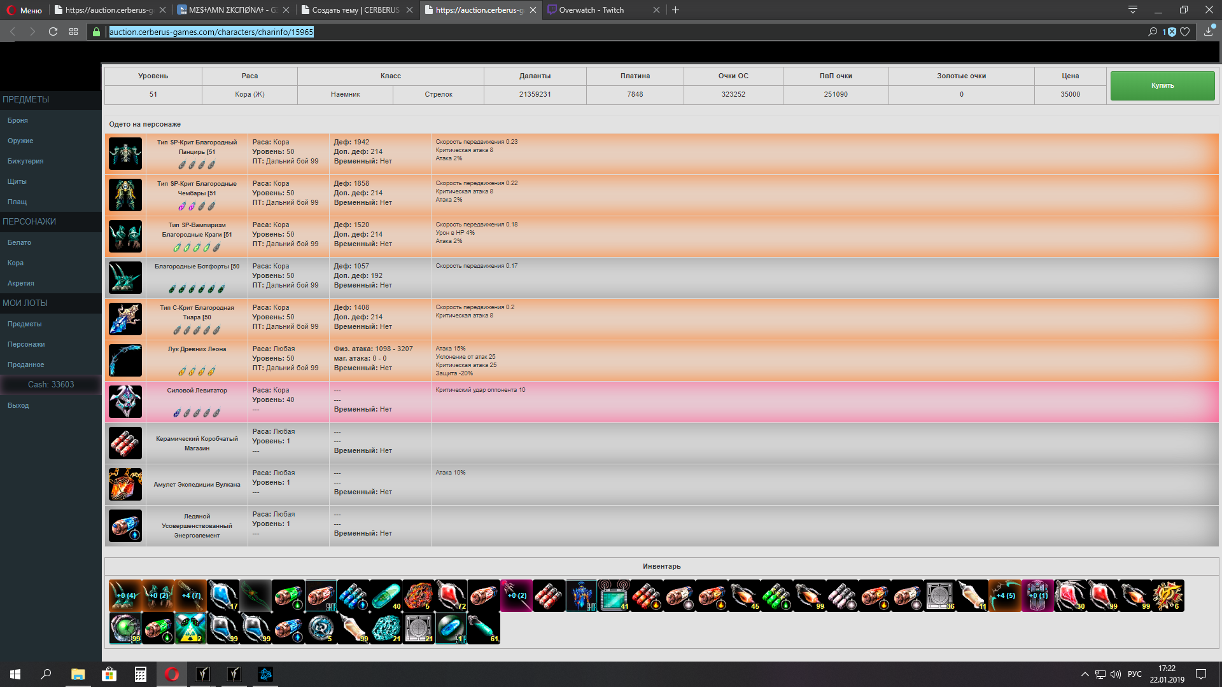Click the Выход logout link
The height and width of the screenshot is (687, 1222).
pyautogui.click(x=18, y=405)
